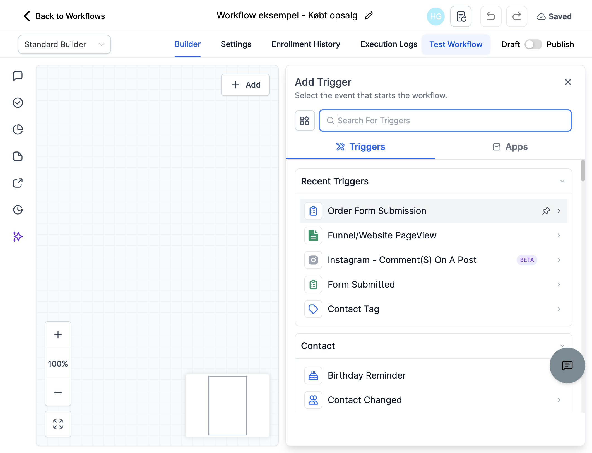
Task: Click the Test Workflow button
Action: pos(456,44)
